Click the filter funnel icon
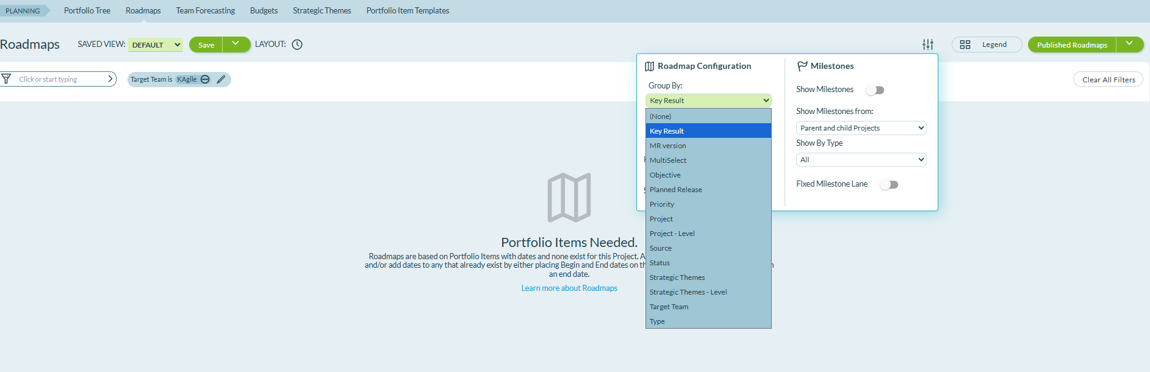1150x372 pixels. (6, 79)
